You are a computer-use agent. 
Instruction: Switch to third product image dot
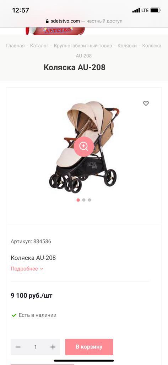click(x=90, y=200)
